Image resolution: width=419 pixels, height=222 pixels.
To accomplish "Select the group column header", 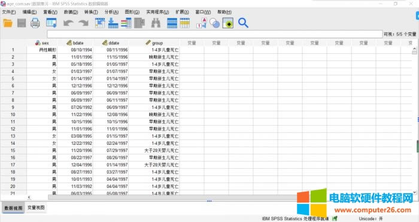I will [x=154, y=43].
